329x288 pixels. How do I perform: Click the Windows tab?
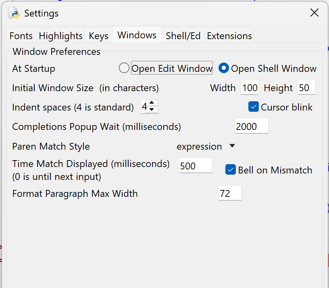(137, 35)
